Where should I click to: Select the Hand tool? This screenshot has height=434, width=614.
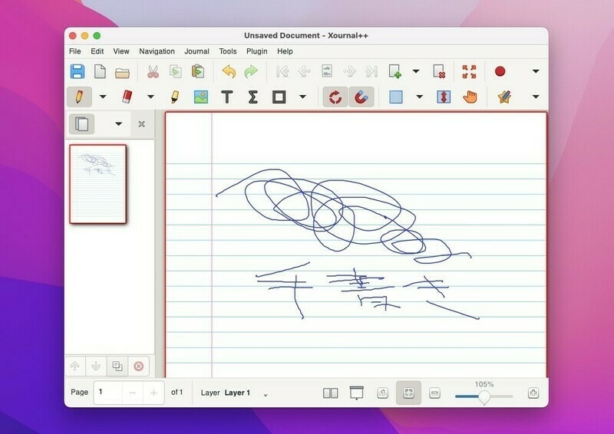coord(470,97)
